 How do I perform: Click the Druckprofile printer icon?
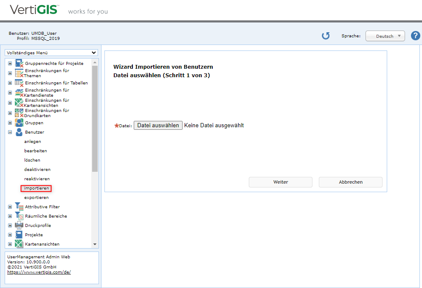pyautogui.click(x=19, y=226)
